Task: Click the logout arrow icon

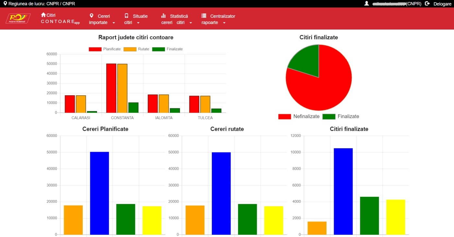Action: (x=427, y=4)
